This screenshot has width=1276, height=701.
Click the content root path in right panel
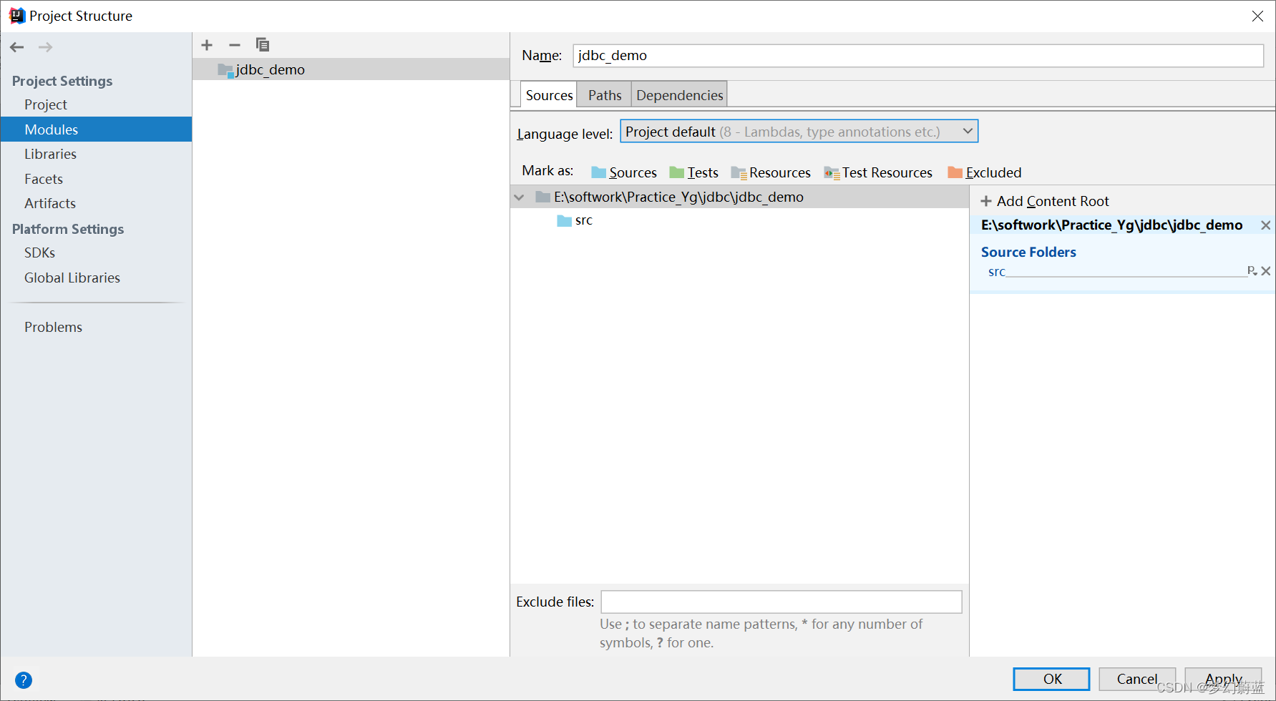(x=1111, y=225)
